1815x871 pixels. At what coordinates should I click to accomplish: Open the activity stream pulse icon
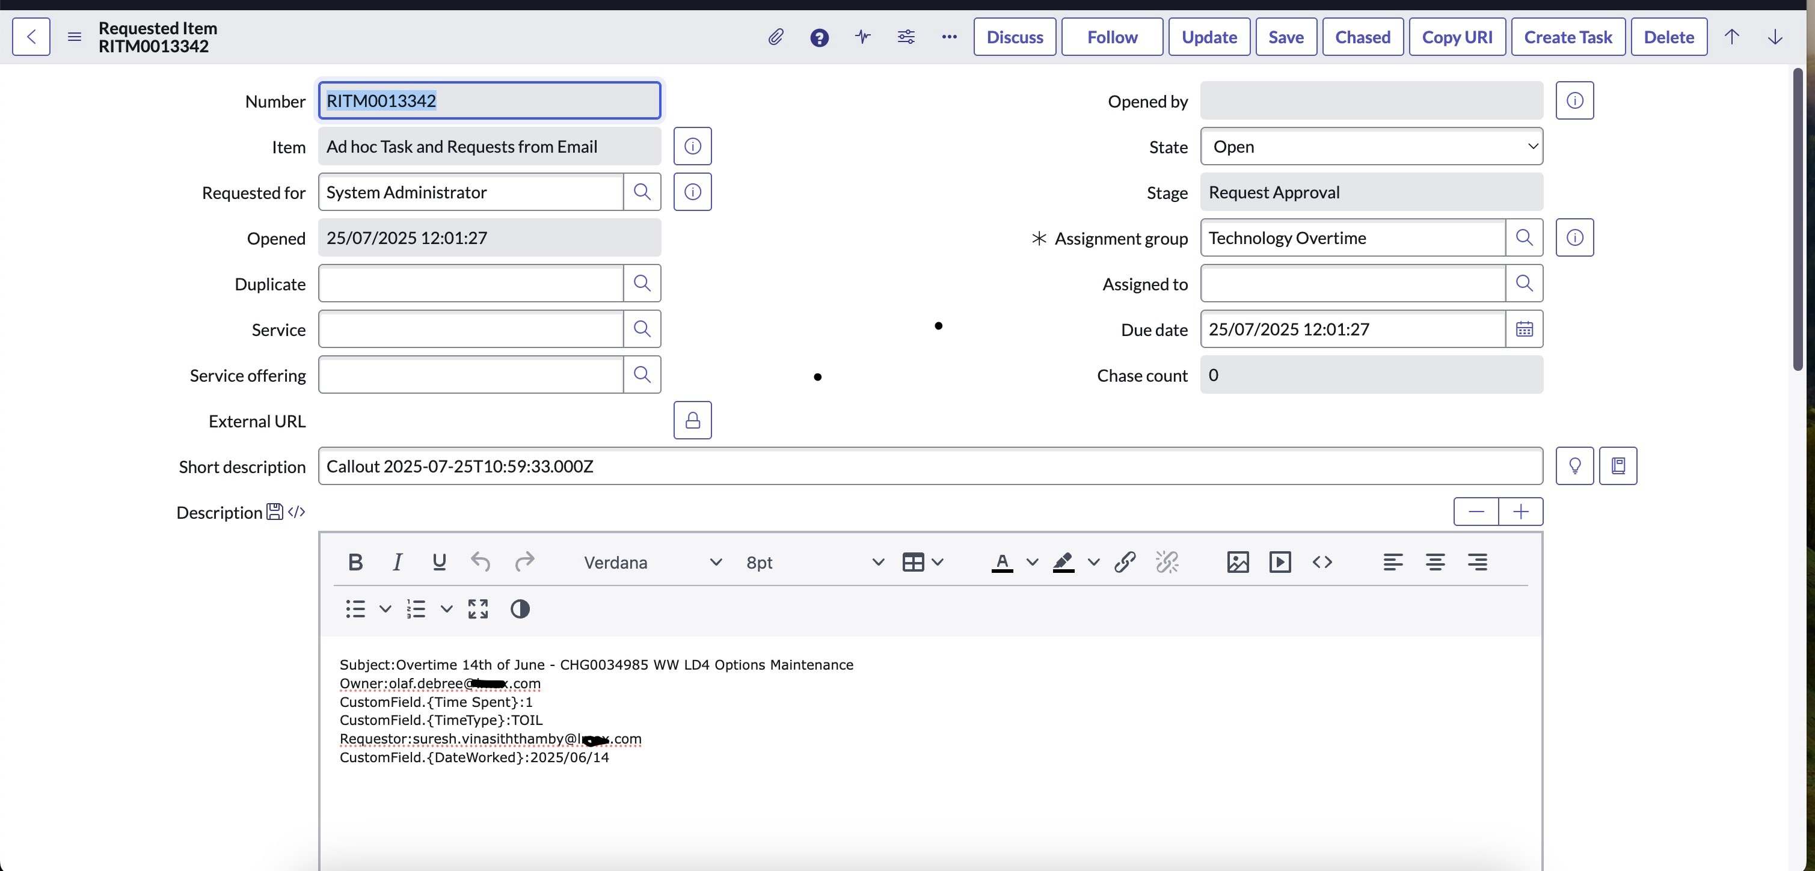tap(862, 37)
